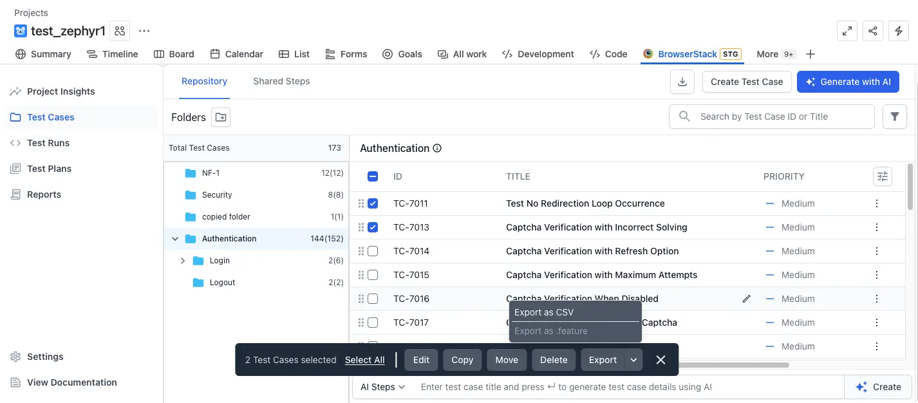
Task: Open the filter icon next to search
Action: 894,117
